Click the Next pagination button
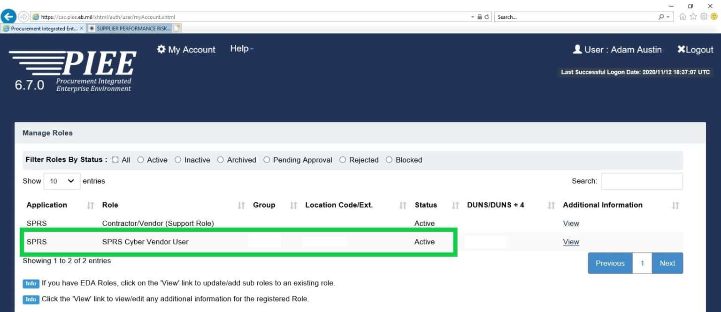This screenshot has width=721, height=312. pyautogui.click(x=667, y=263)
